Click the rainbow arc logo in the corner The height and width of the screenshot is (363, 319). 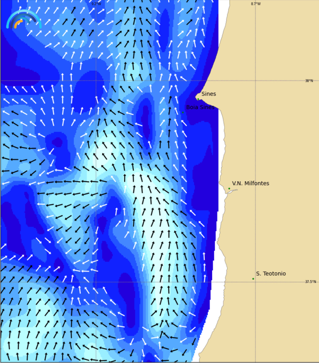23,19
